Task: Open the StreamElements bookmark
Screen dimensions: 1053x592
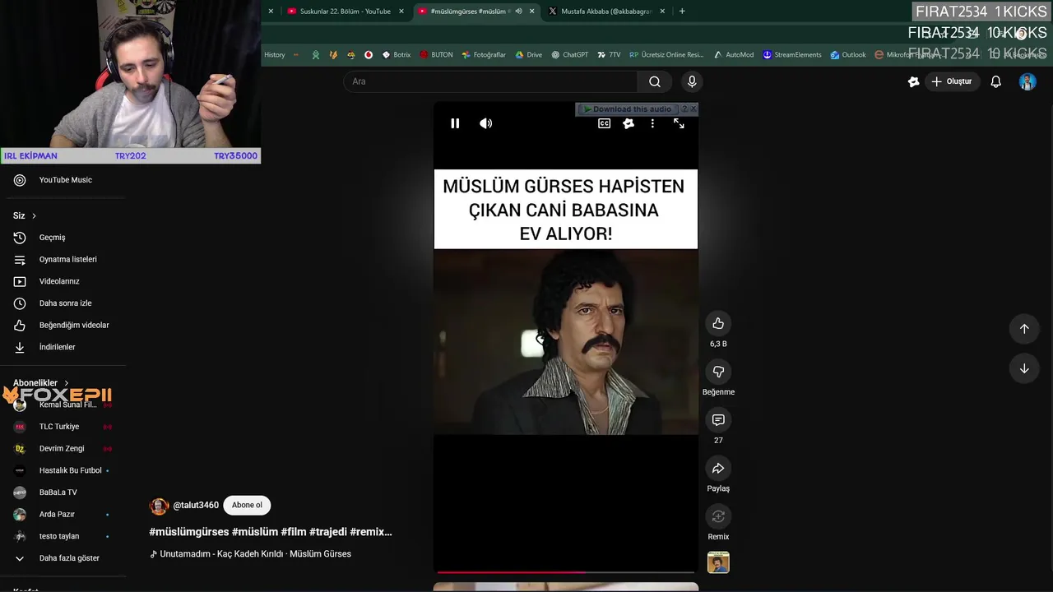Action: 791,55
